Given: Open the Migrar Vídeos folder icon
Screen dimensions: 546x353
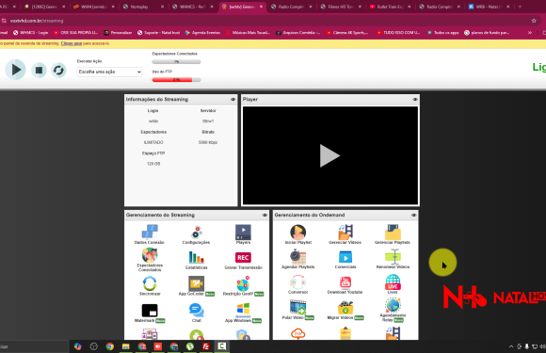Looking at the screenshot, I should coord(345,308).
